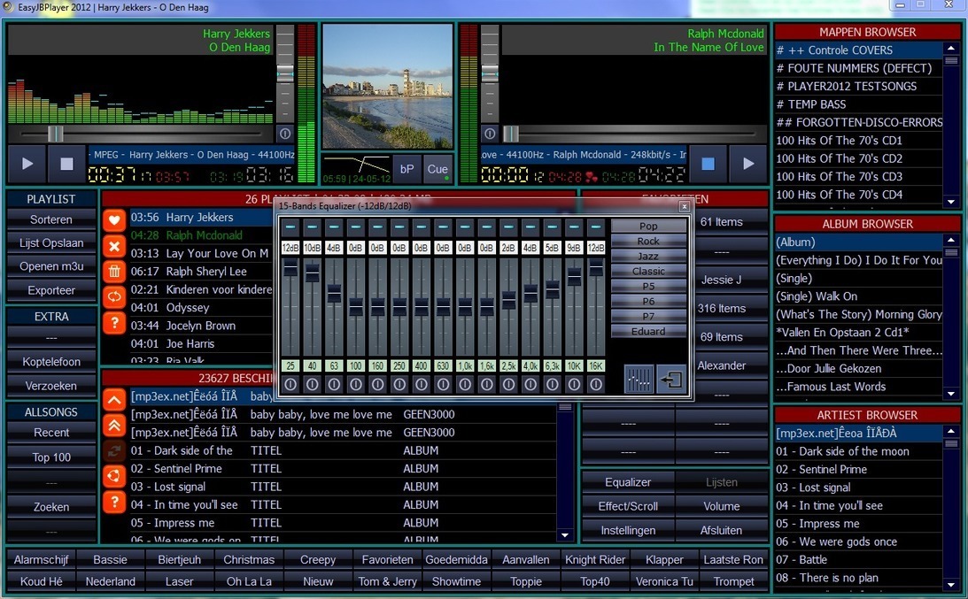This screenshot has height=599, width=968.
Task: Click the orange double-chevron up icon
Action: [x=114, y=426]
